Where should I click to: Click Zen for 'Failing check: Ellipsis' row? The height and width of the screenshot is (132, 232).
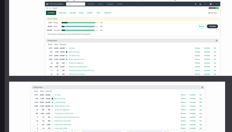pos(201,128)
